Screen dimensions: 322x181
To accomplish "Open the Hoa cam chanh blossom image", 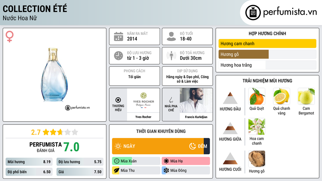I will click(x=257, y=127).
